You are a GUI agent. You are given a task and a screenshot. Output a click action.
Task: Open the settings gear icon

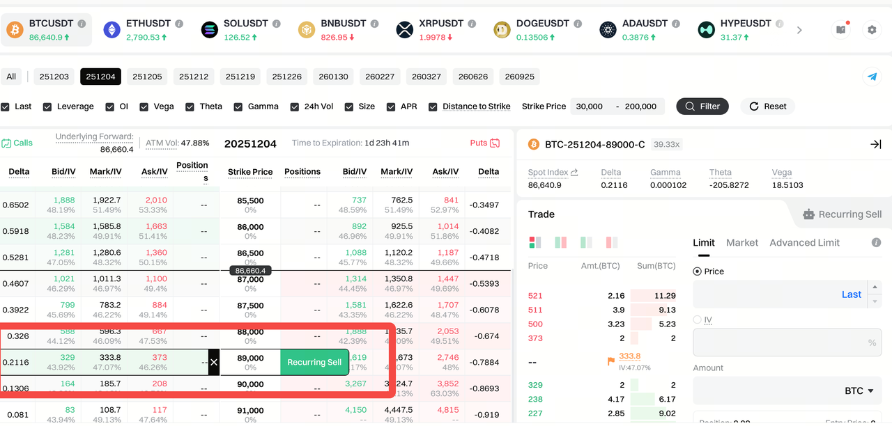click(872, 30)
